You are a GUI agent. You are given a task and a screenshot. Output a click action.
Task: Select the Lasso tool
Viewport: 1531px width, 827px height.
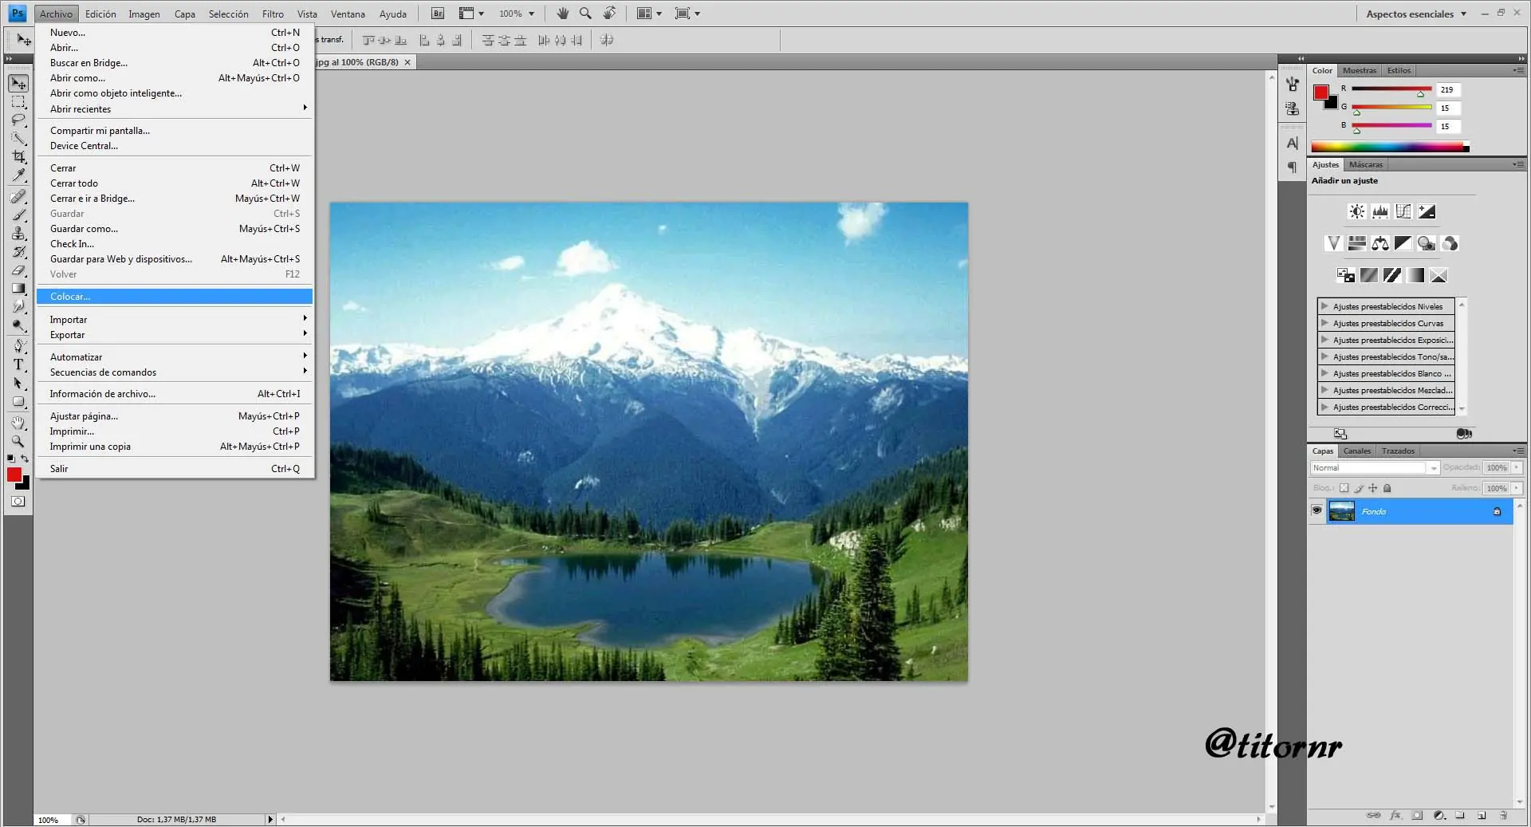(x=18, y=120)
